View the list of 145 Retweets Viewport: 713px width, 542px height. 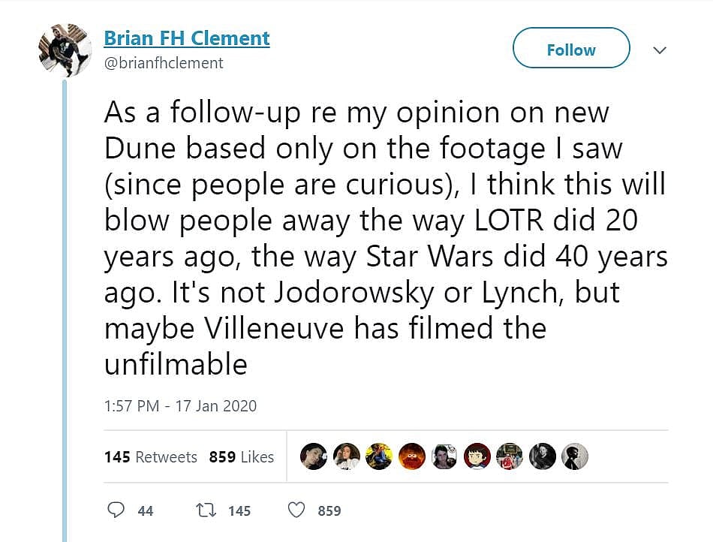(151, 456)
